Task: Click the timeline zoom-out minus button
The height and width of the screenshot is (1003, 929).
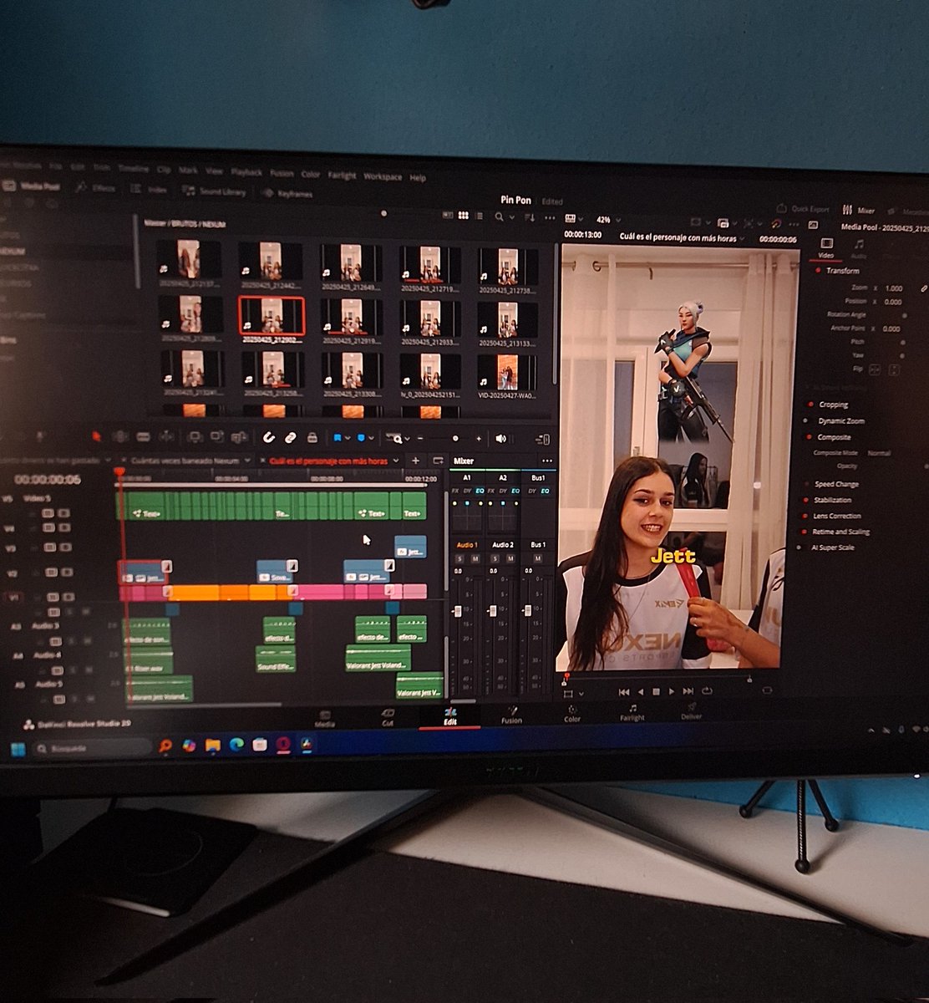Action: [419, 438]
